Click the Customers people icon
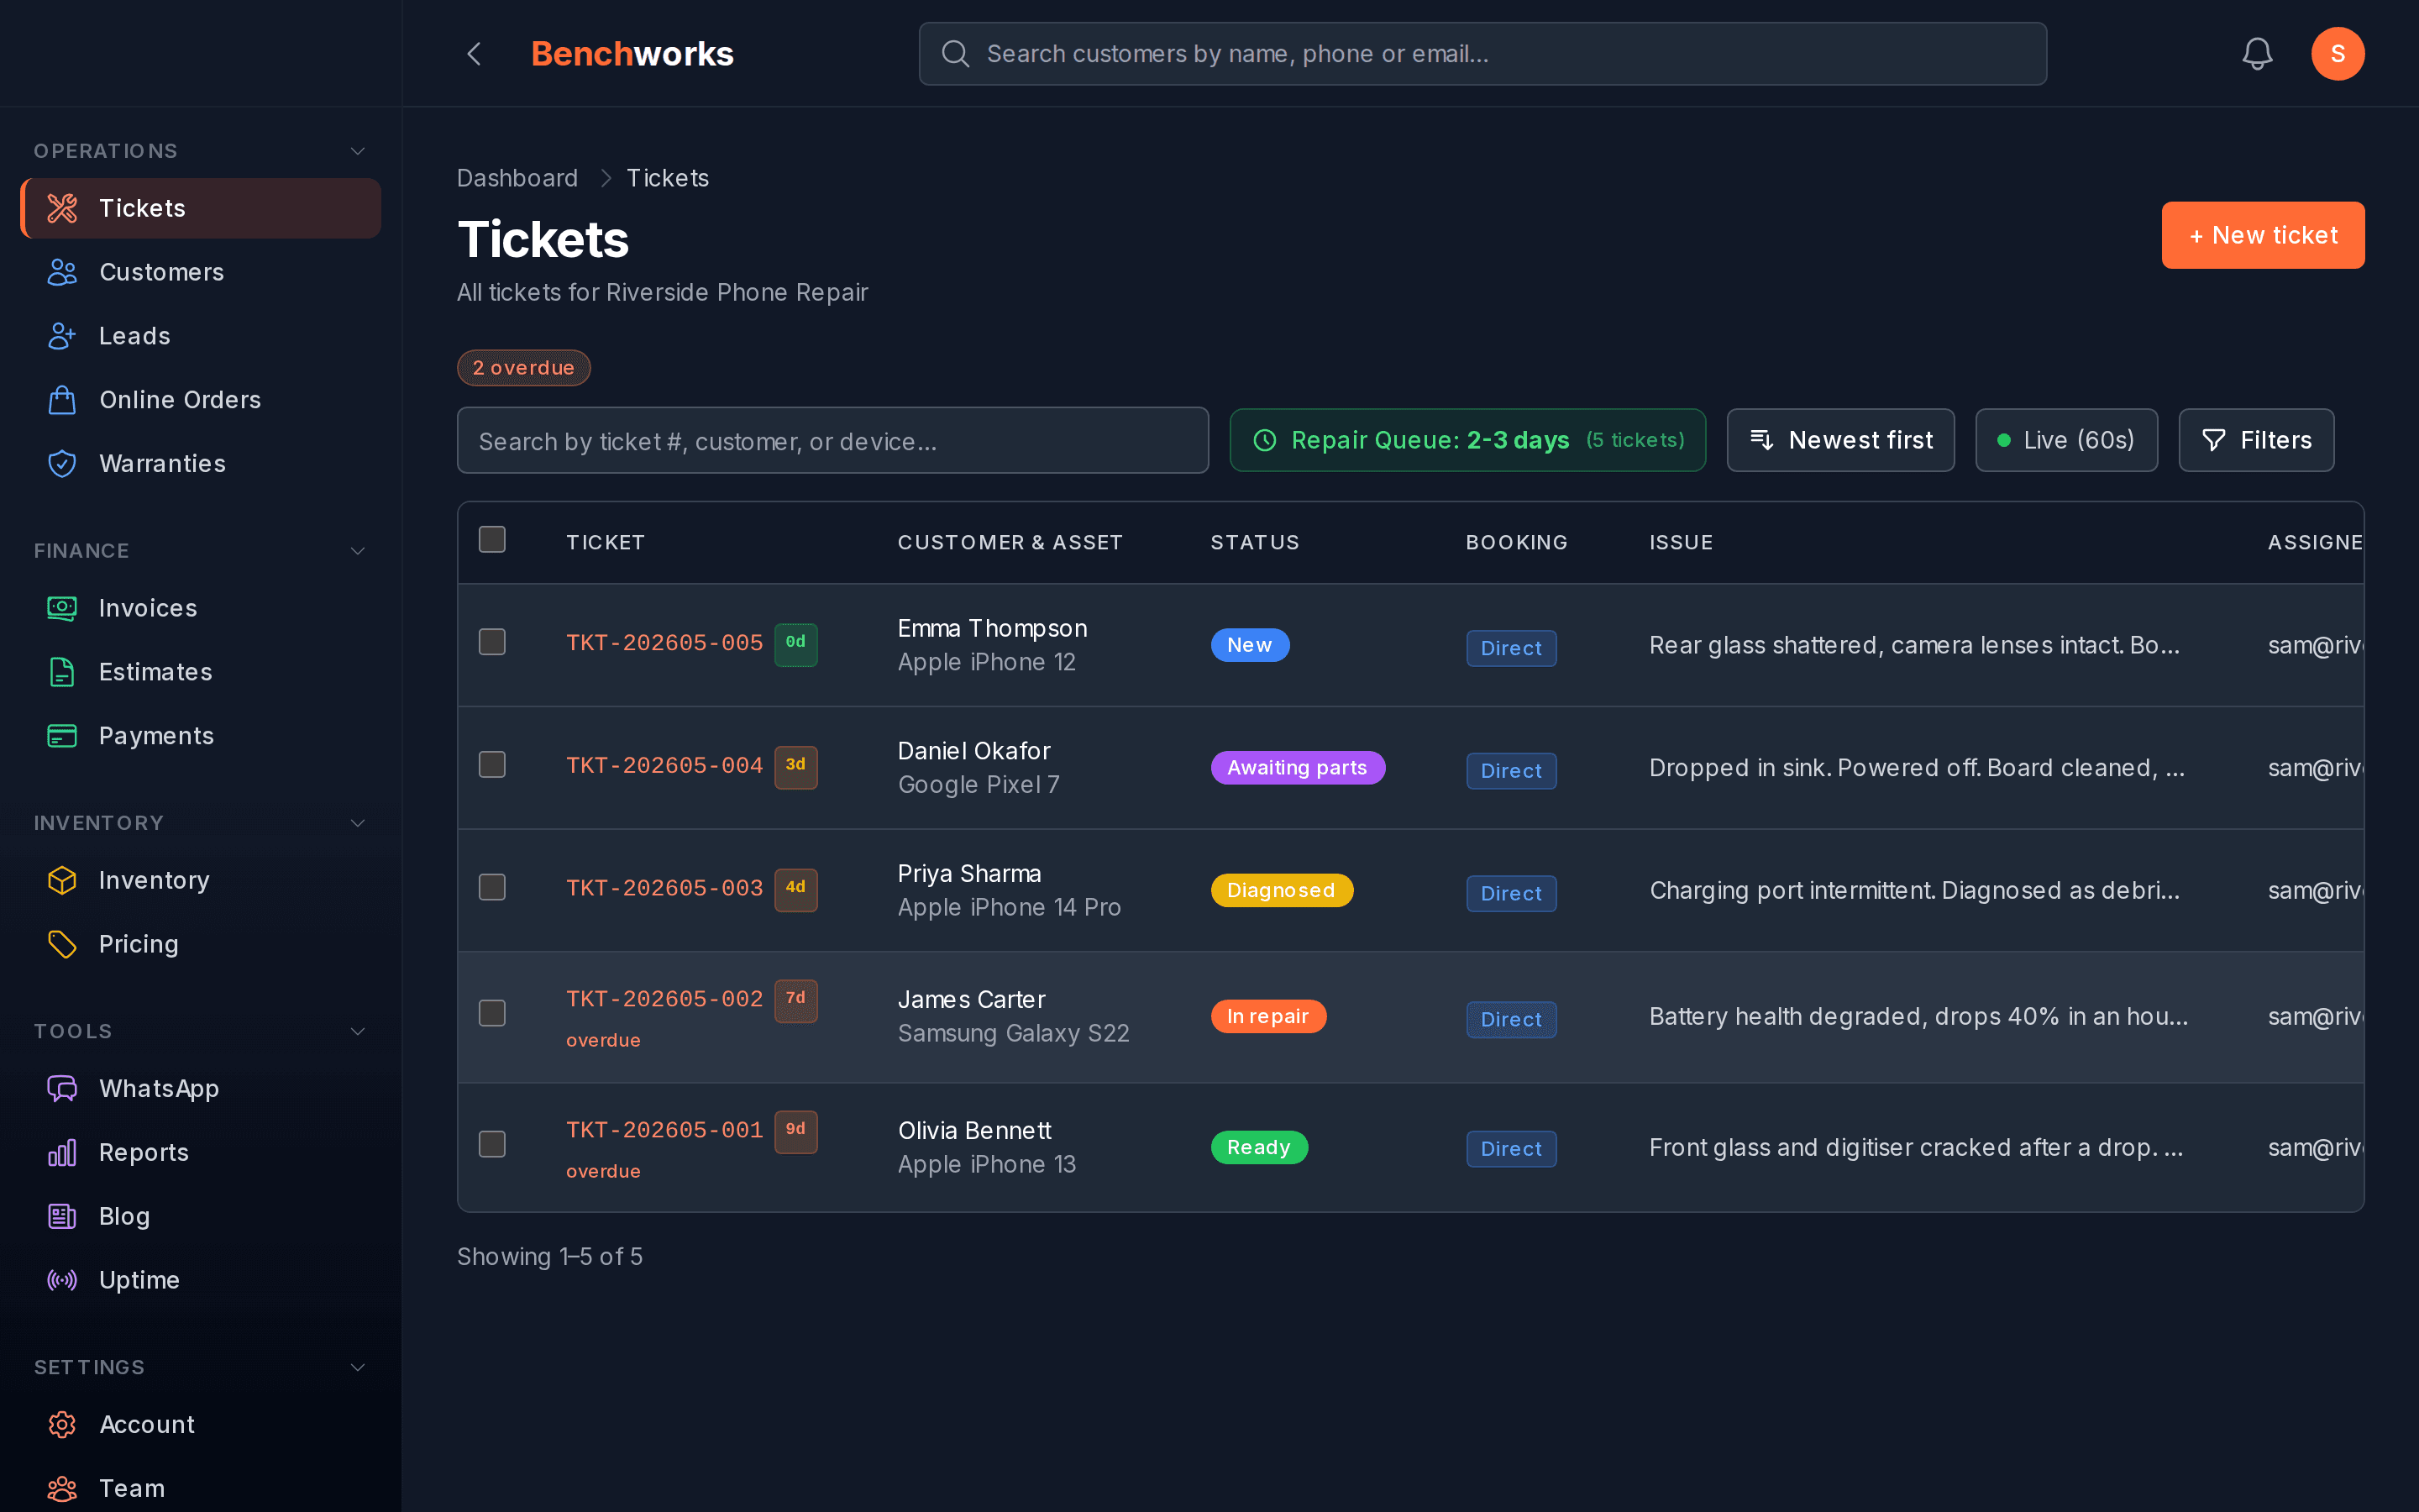2419x1512 pixels. (x=62, y=272)
